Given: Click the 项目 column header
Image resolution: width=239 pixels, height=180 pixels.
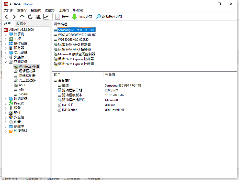Looking at the screenshot, I should coord(57,75).
